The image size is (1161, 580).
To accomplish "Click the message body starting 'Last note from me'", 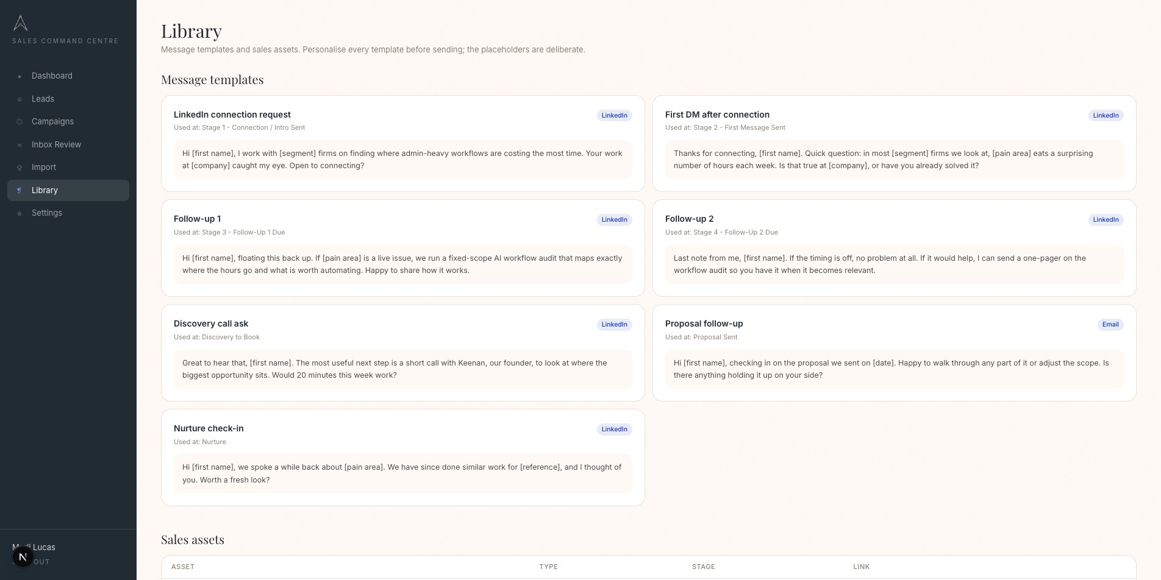I will [x=895, y=264].
